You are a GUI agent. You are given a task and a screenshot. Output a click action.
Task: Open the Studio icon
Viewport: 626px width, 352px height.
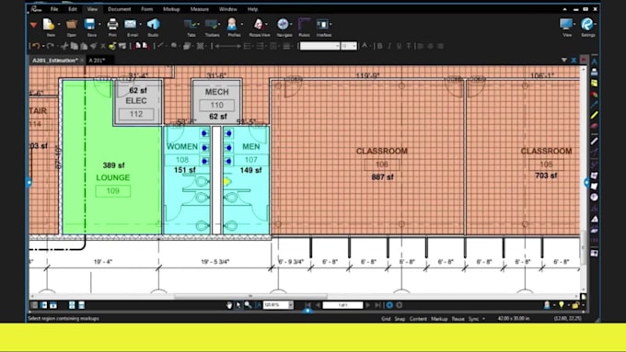[x=154, y=24]
